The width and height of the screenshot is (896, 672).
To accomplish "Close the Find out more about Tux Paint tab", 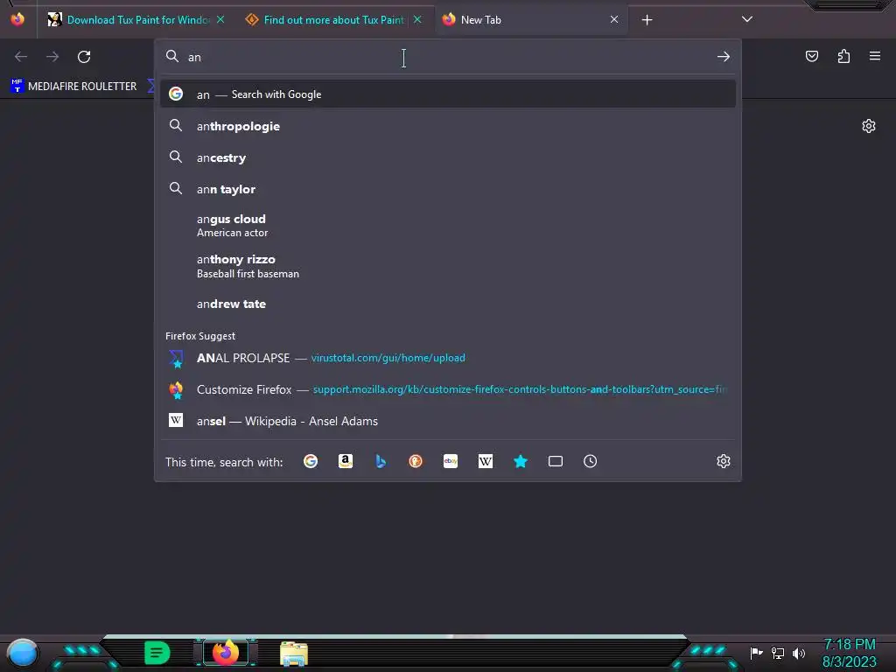I will pyautogui.click(x=417, y=19).
